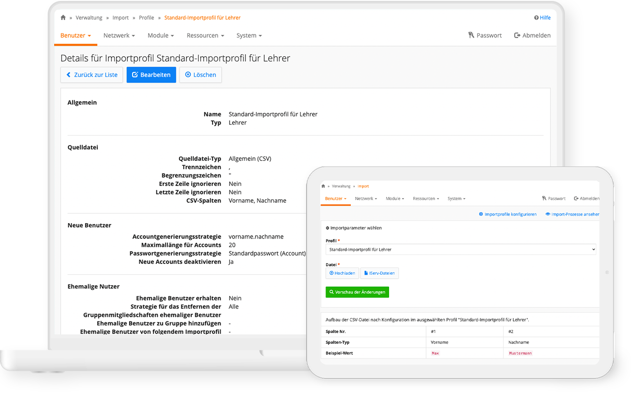Click the CSV-Spalten value Vorname, Nachname
This screenshot has height=397, width=636.
coord(257,200)
